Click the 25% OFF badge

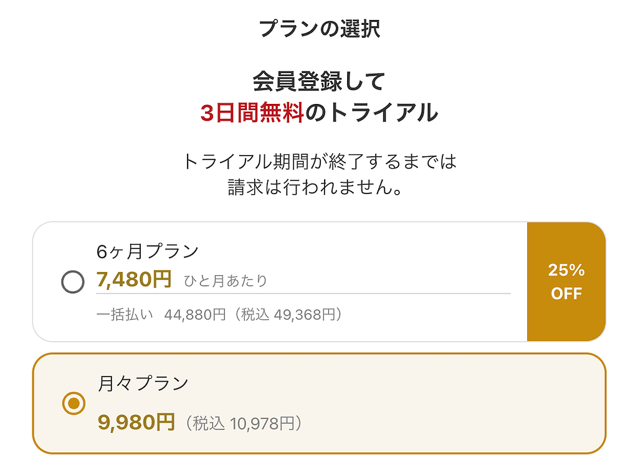(565, 281)
